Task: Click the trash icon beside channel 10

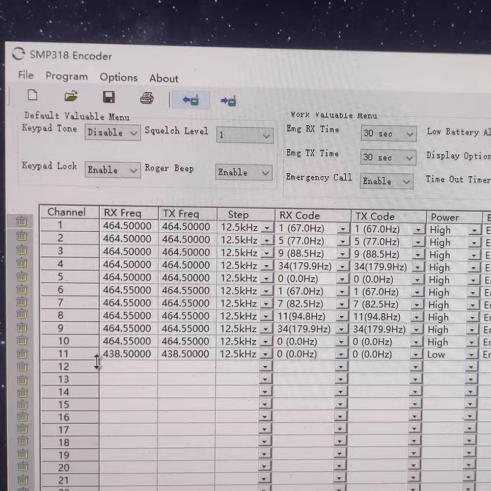Action: click(22, 340)
